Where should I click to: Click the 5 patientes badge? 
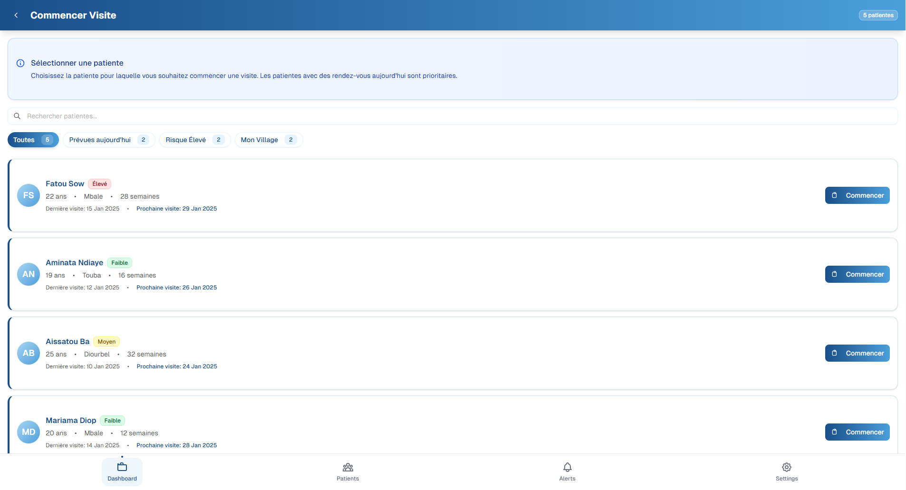click(x=878, y=15)
